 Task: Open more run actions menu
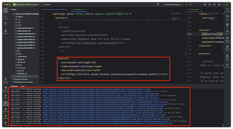click(195, 5)
